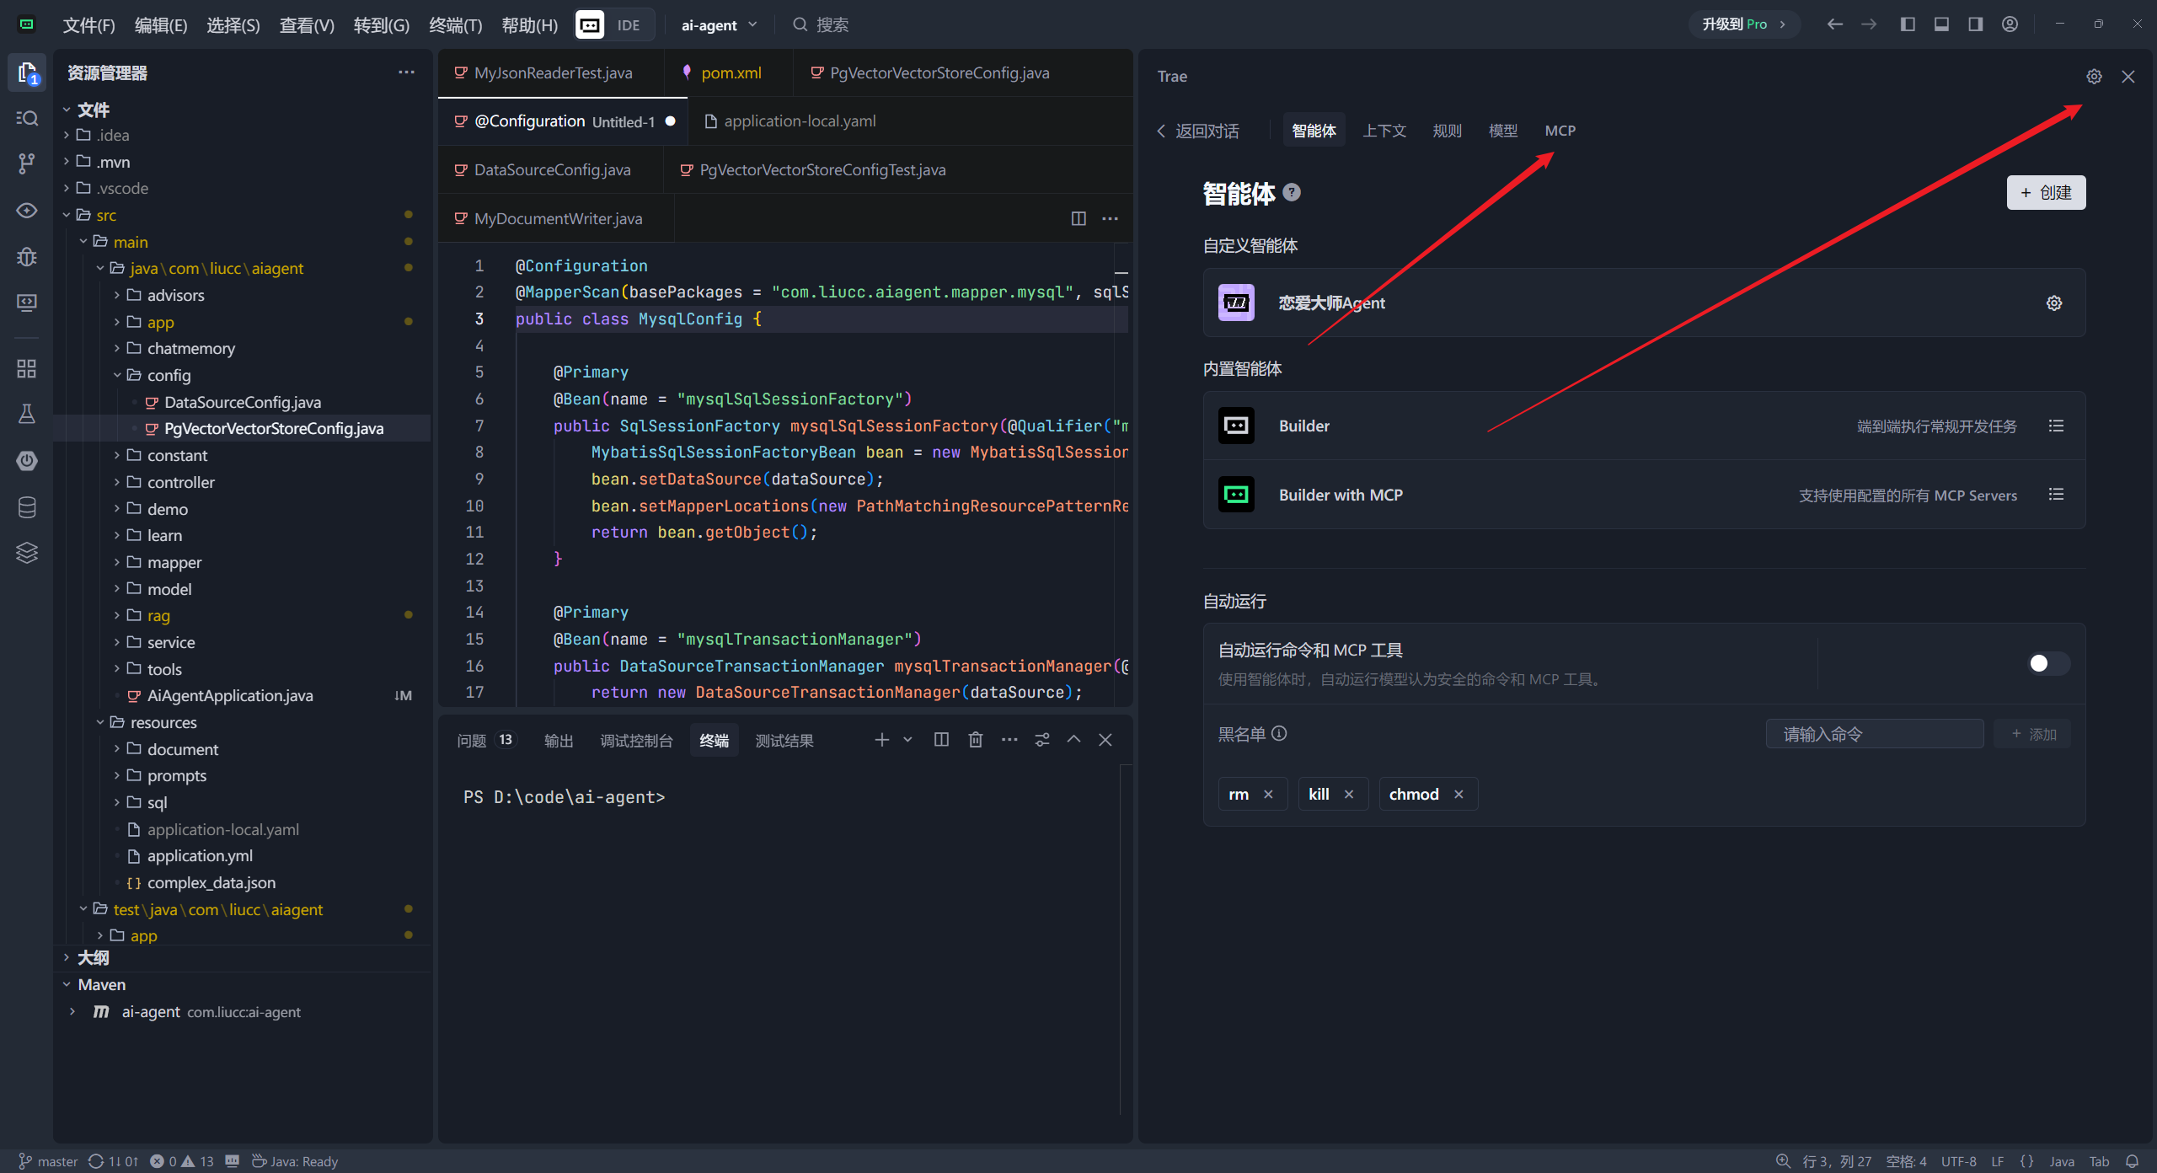The width and height of the screenshot is (2157, 1173).
Task: Open editor more actions ellipsis
Action: click(1111, 219)
